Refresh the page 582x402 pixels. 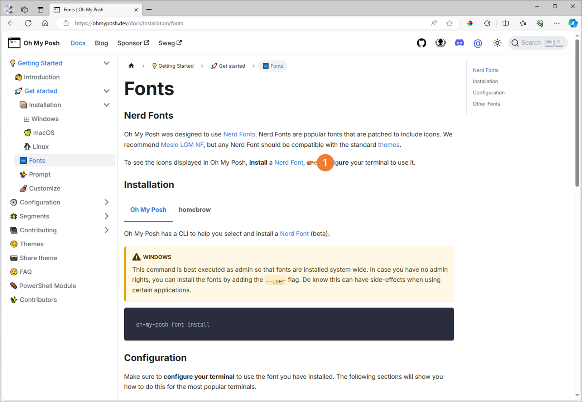click(28, 23)
